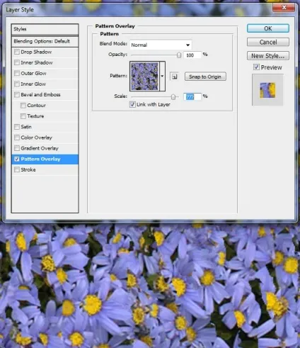The width and height of the screenshot is (300, 348).
Task: Enable the Stroke checkbox
Action: coord(17,169)
